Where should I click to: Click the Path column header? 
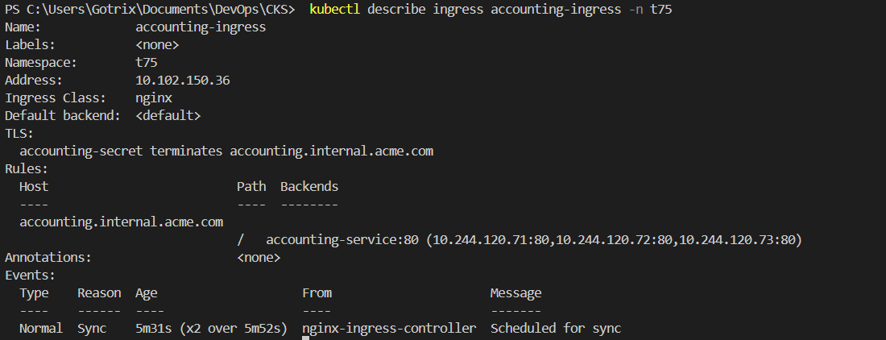click(251, 187)
